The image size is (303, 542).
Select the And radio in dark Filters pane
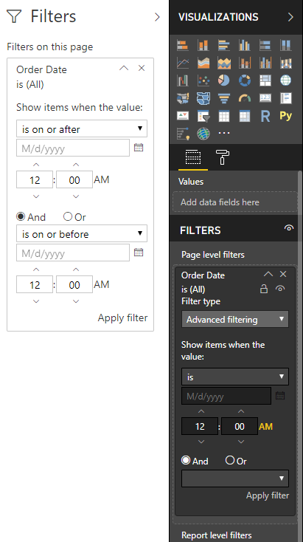point(186,460)
